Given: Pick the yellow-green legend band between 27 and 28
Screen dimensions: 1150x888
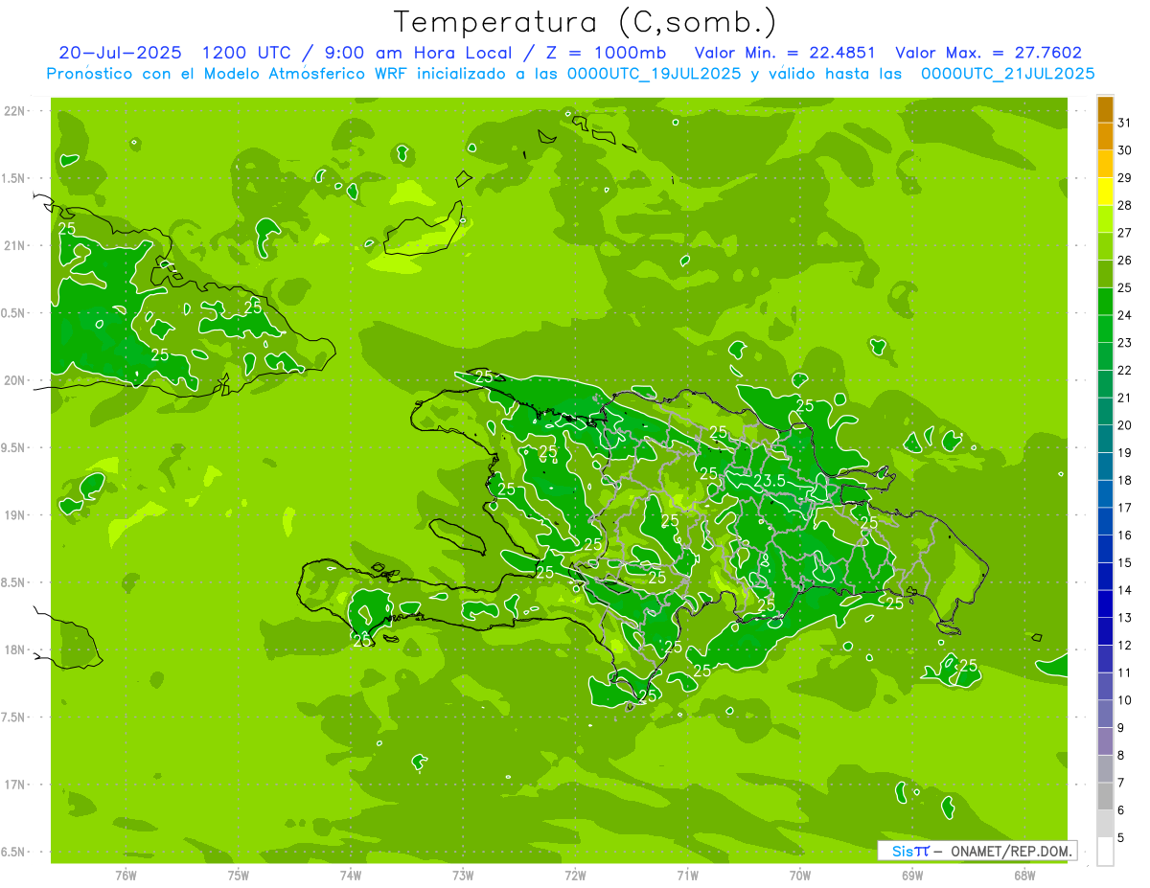Looking at the screenshot, I should click(x=1105, y=219).
